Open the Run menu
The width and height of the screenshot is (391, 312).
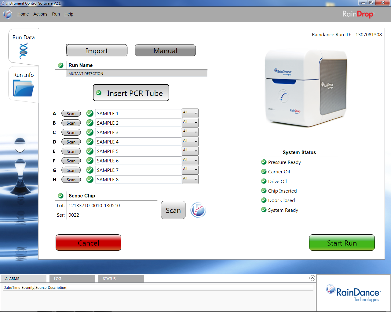coord(56,14)
